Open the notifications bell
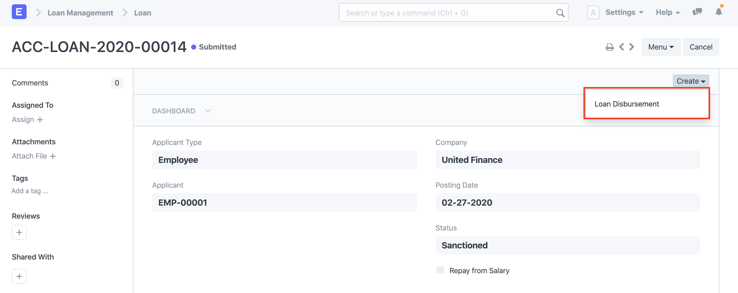This screenshot has width=738, height=293. point(718,13)
